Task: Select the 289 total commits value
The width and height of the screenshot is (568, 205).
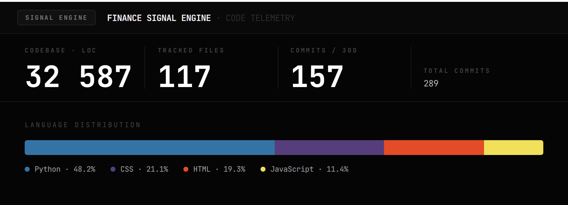Action: 431,83
